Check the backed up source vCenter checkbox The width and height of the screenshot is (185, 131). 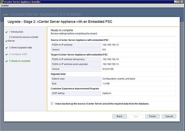point(52,103)
